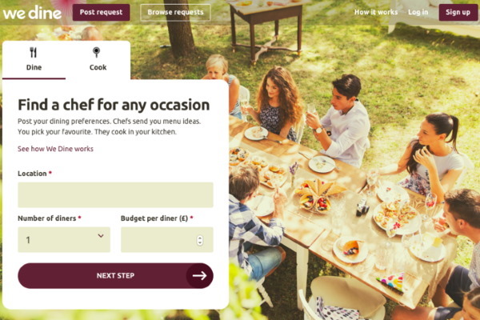Open the Number of diners dropdown showing 1

(64, 240)
